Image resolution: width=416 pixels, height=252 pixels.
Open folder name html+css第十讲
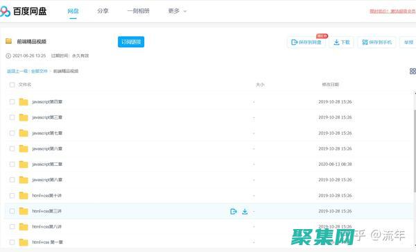click(46, 196)
